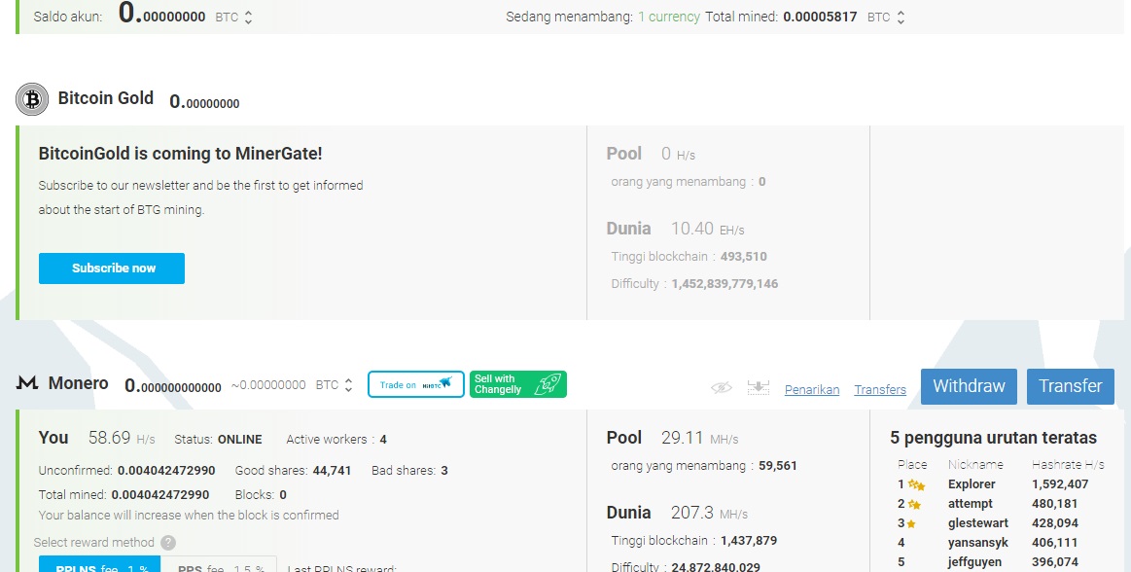The image size is (1131, 572).
Task: Click the star icon next to glestewart
Action: [x=912, y=522]
